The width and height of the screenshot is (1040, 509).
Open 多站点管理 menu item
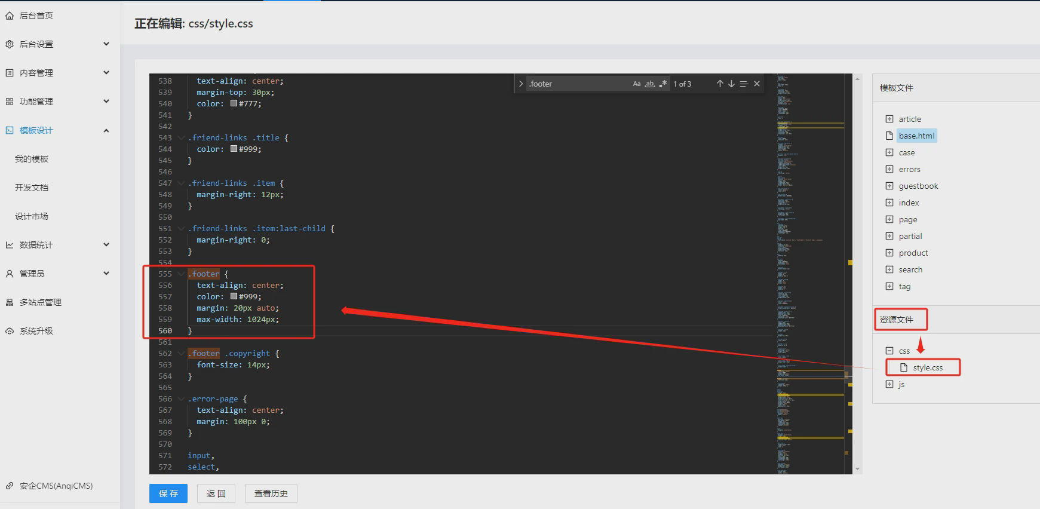(x=41, y=302)
